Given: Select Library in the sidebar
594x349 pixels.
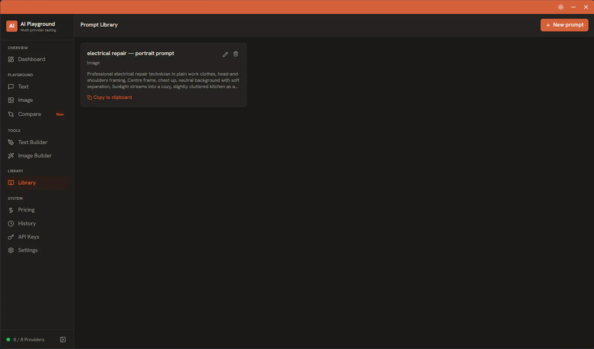Looking at the screenshot, I should click(37, 183).
